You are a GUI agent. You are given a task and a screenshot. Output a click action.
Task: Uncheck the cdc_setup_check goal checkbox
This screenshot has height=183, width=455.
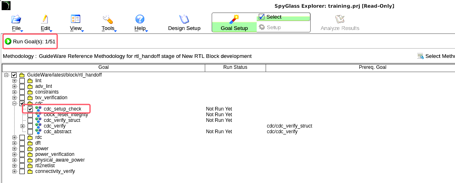click(x=30, y=109)
